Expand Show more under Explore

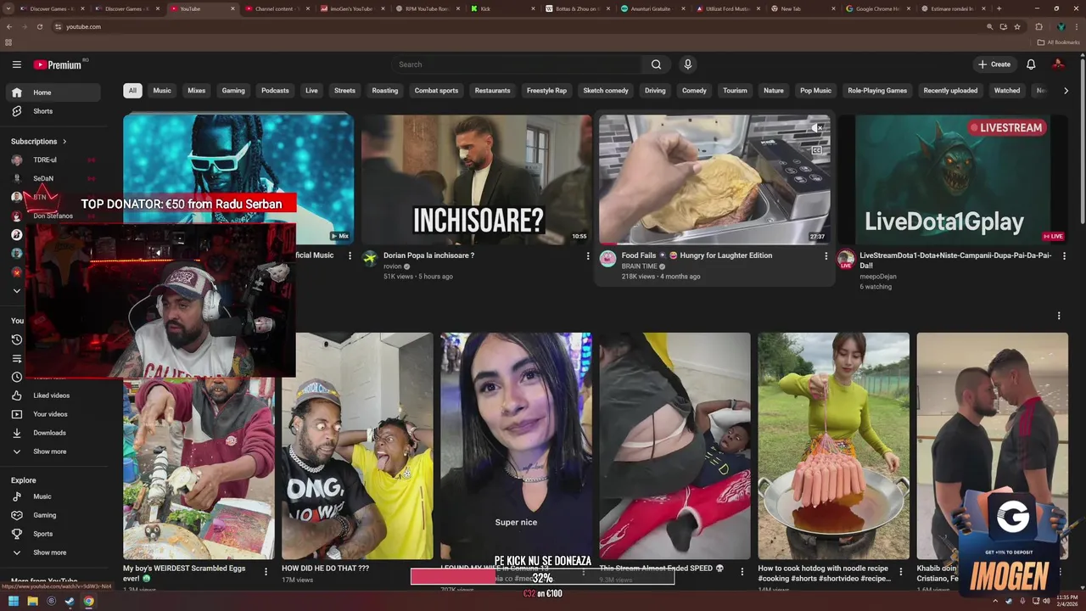[x=53, y=552]
